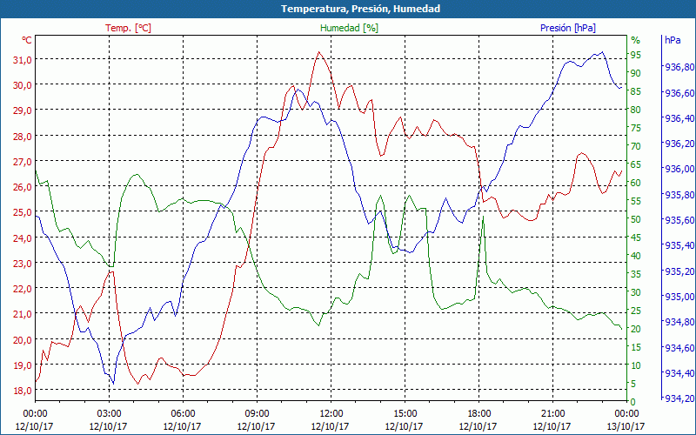Click pressure axis value 936,00
696x435 pixels.
679,169
